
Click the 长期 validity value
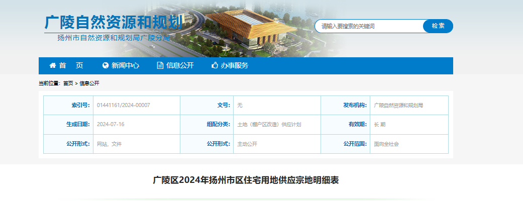point(380,125)
